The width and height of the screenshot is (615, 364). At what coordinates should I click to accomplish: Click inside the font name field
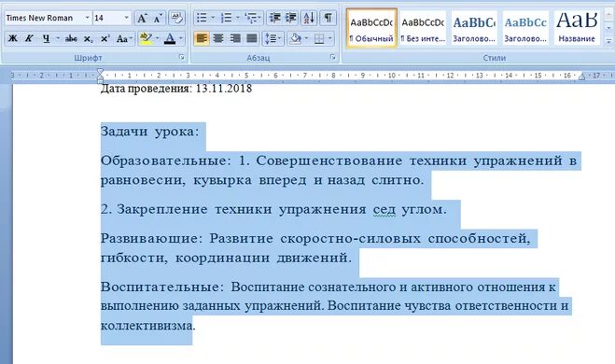pyautogui.click(x=44, y=18)
